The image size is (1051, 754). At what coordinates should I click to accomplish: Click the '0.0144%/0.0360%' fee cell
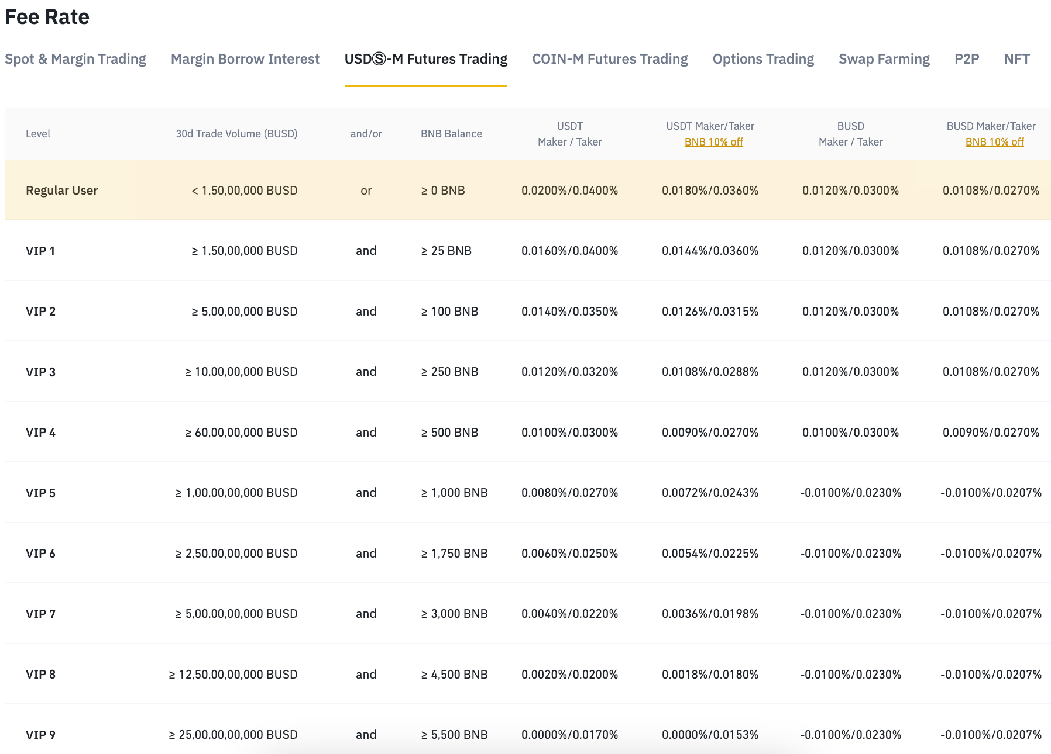point(710,251)
